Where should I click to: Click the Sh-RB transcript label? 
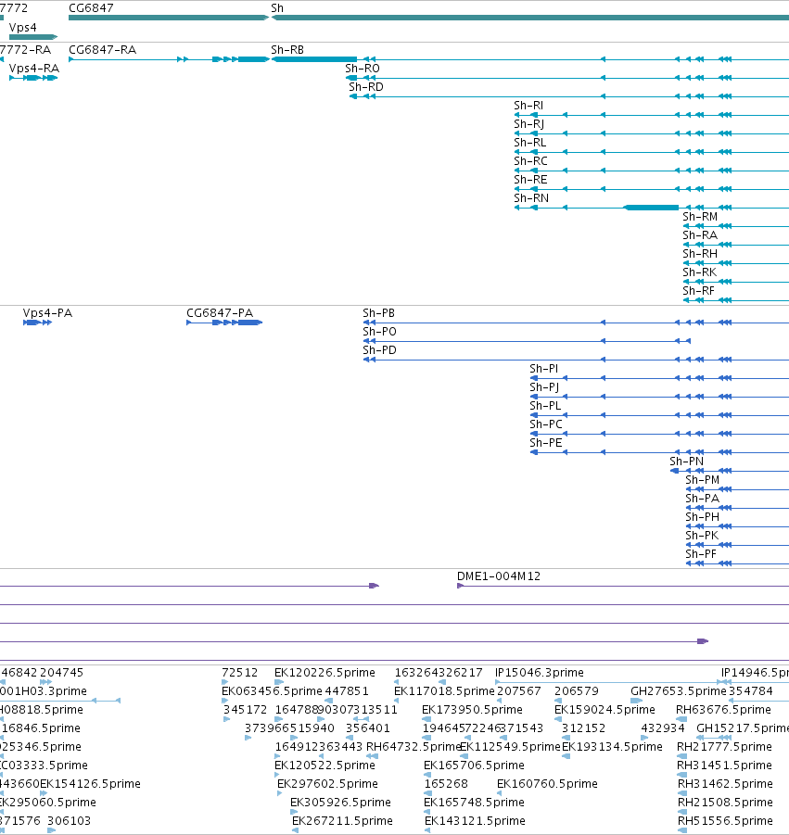(287, 49)
